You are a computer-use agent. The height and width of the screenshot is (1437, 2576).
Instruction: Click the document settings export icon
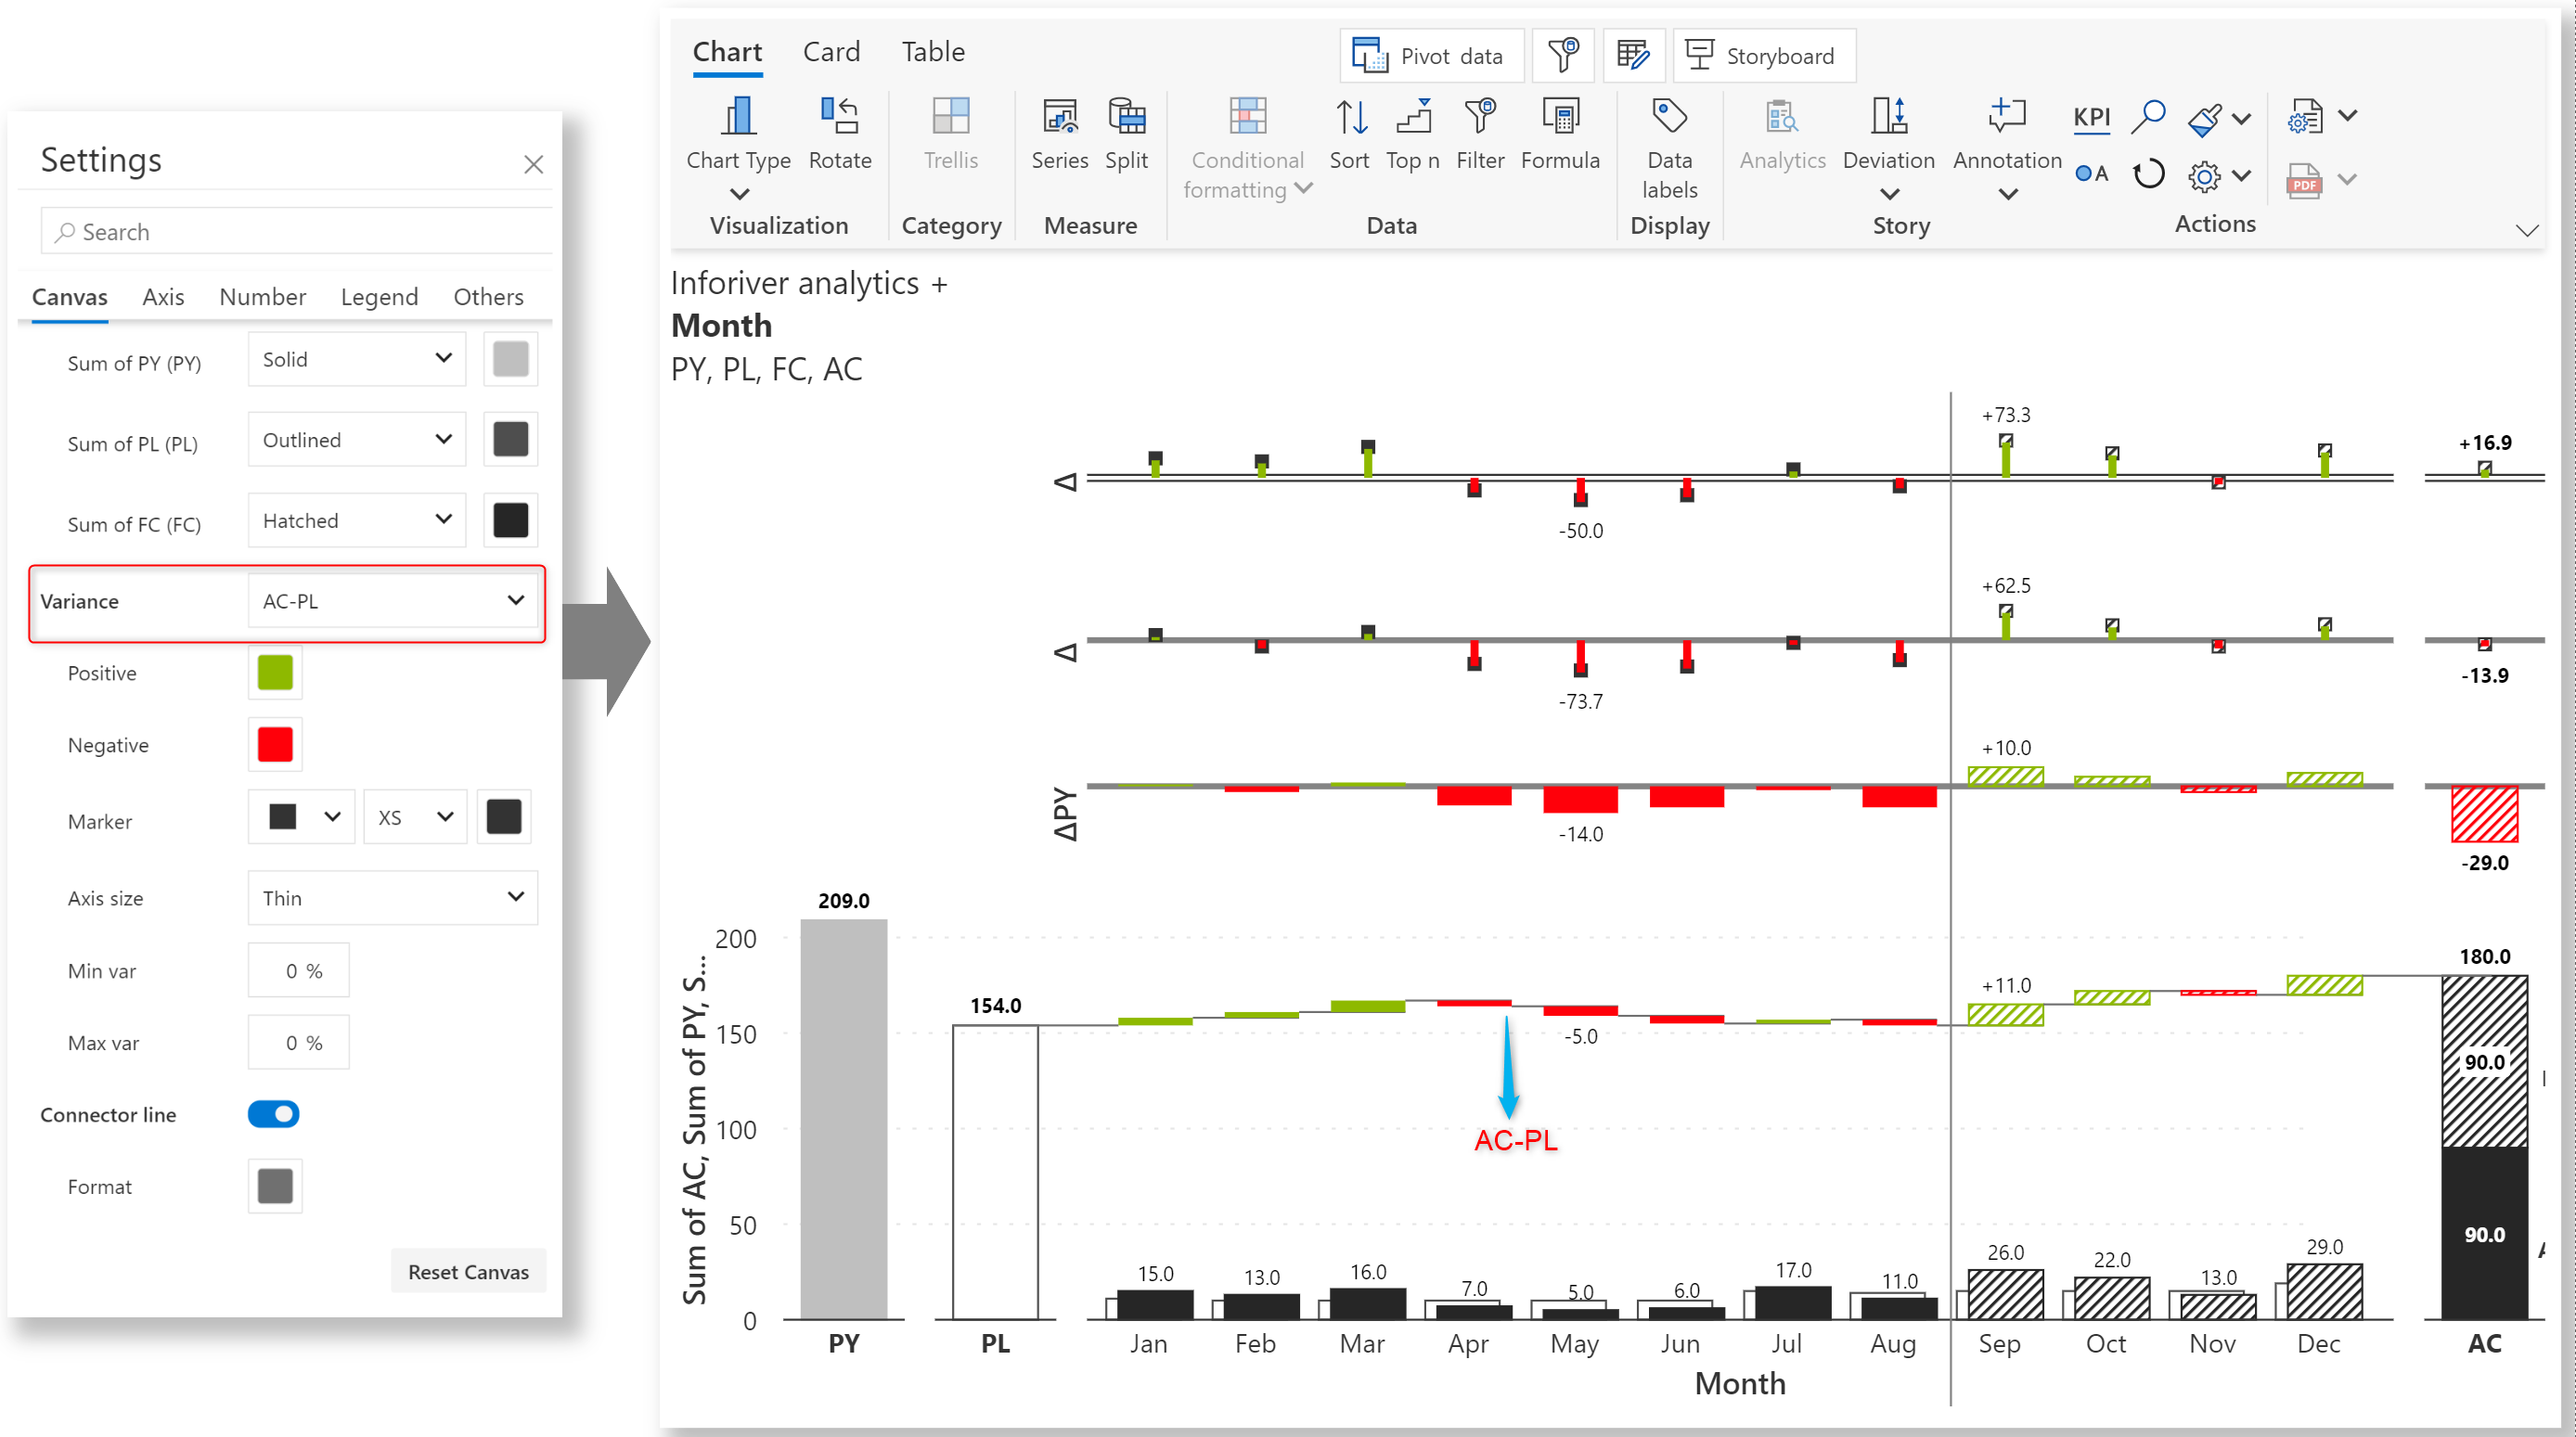click(2305, 117)
